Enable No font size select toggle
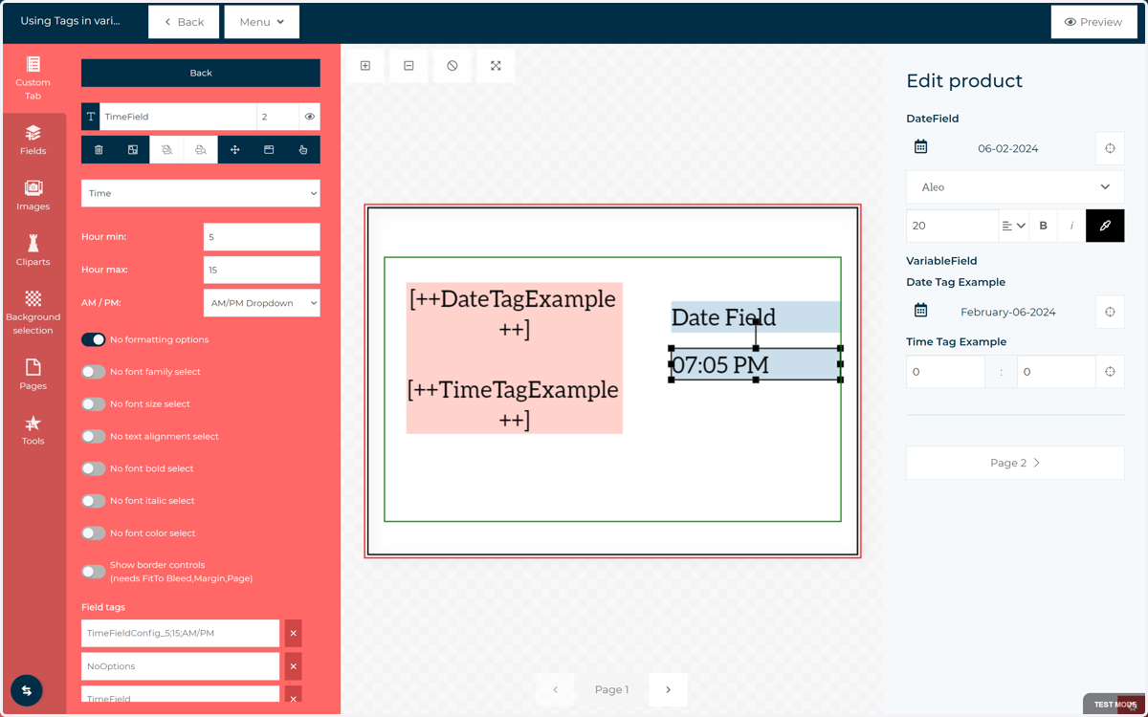This screenshot has height=717, width=1148. [94, 404]
